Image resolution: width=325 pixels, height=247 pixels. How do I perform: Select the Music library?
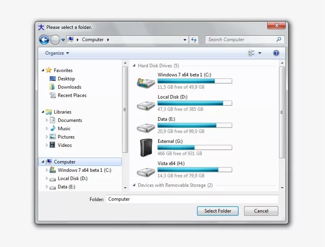(x=64, y=128)
